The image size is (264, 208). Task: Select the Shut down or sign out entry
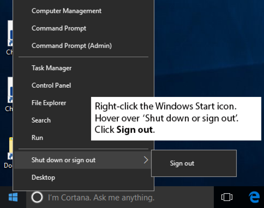coord(63,160)
